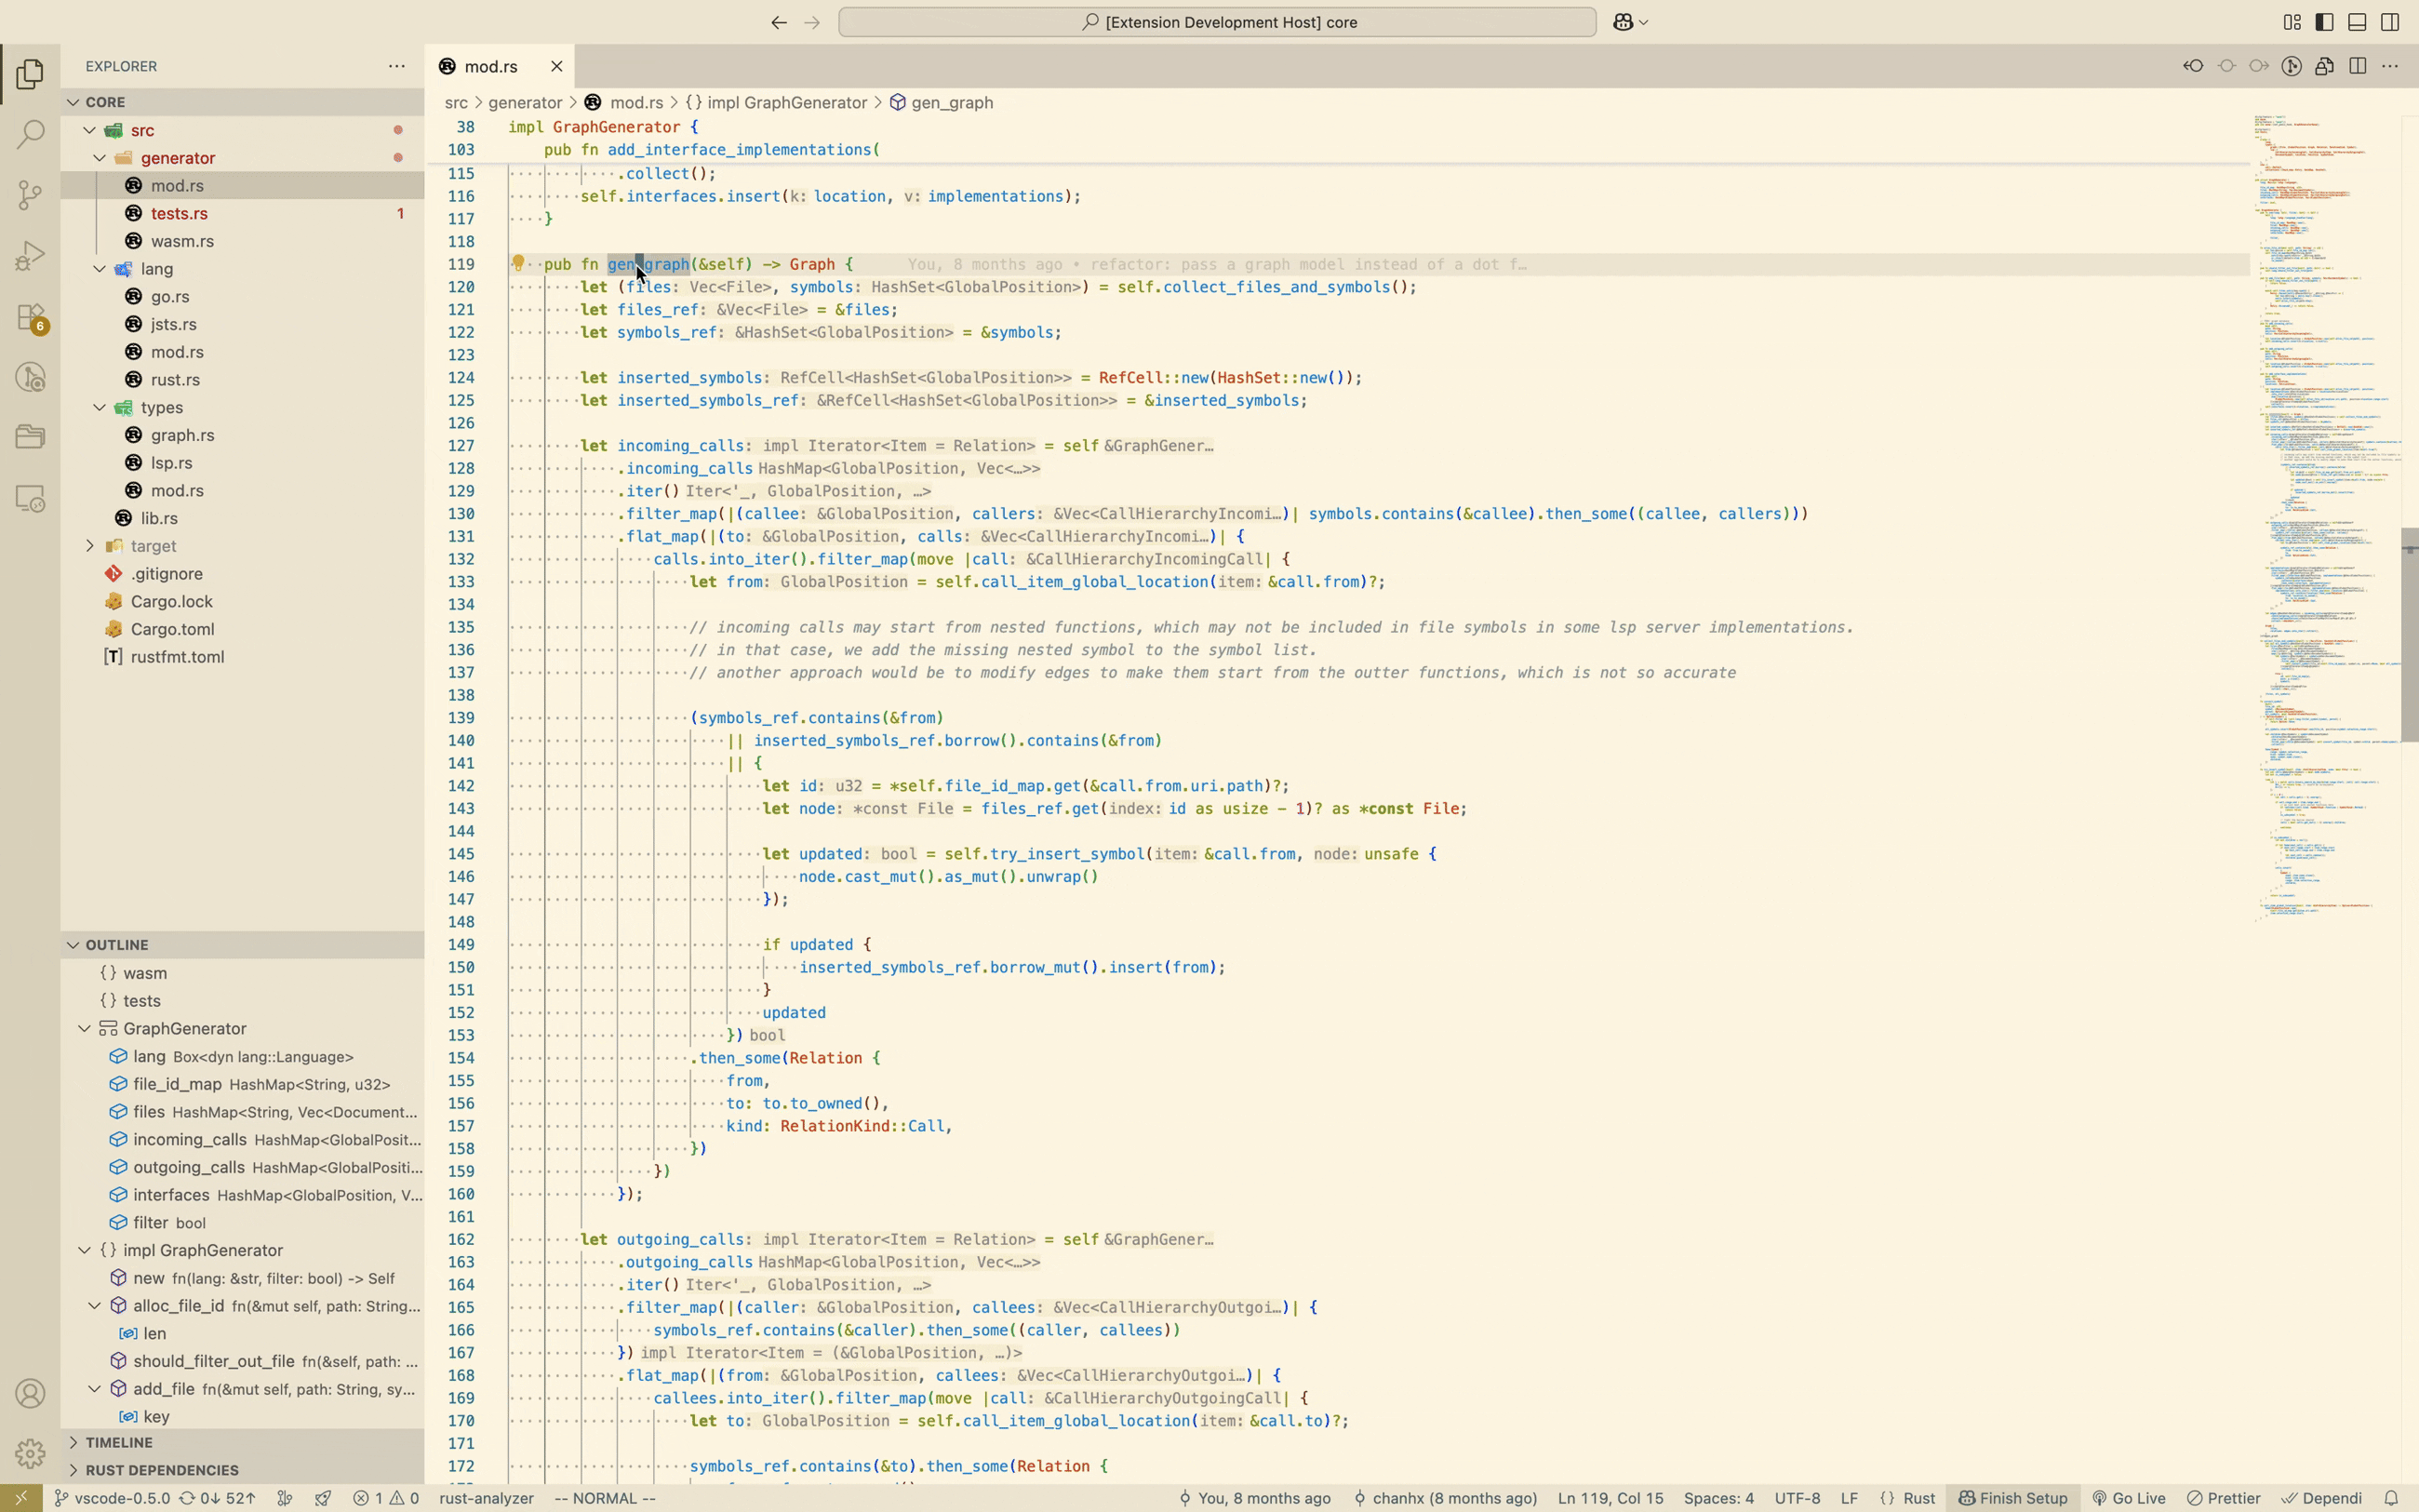Click the lightbulb code action on line 119
This screenshot has height=1512, width=2419.
coord(518,264)
